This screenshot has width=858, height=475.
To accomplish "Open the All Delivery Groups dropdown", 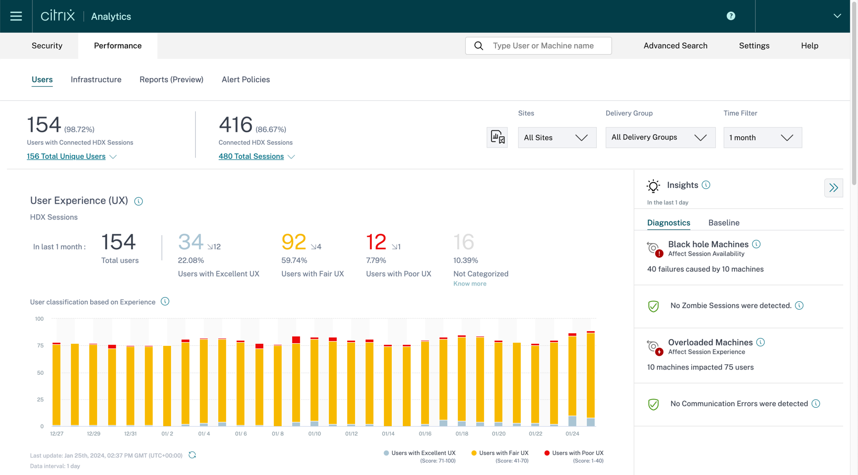I will (660, 138).
